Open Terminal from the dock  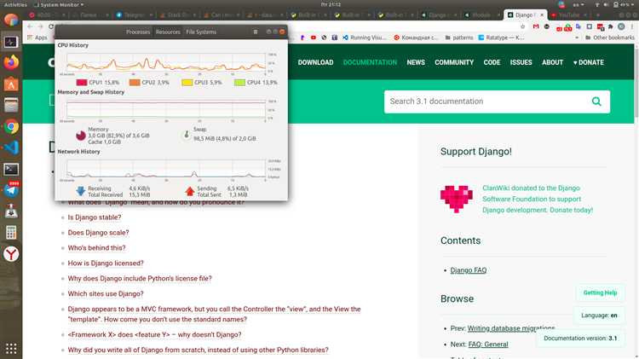point(11,169)
